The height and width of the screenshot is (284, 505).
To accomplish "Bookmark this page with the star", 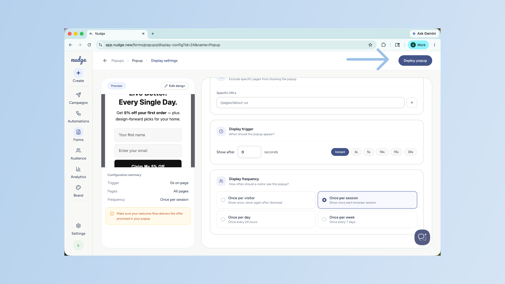I will tap(370, 45).
